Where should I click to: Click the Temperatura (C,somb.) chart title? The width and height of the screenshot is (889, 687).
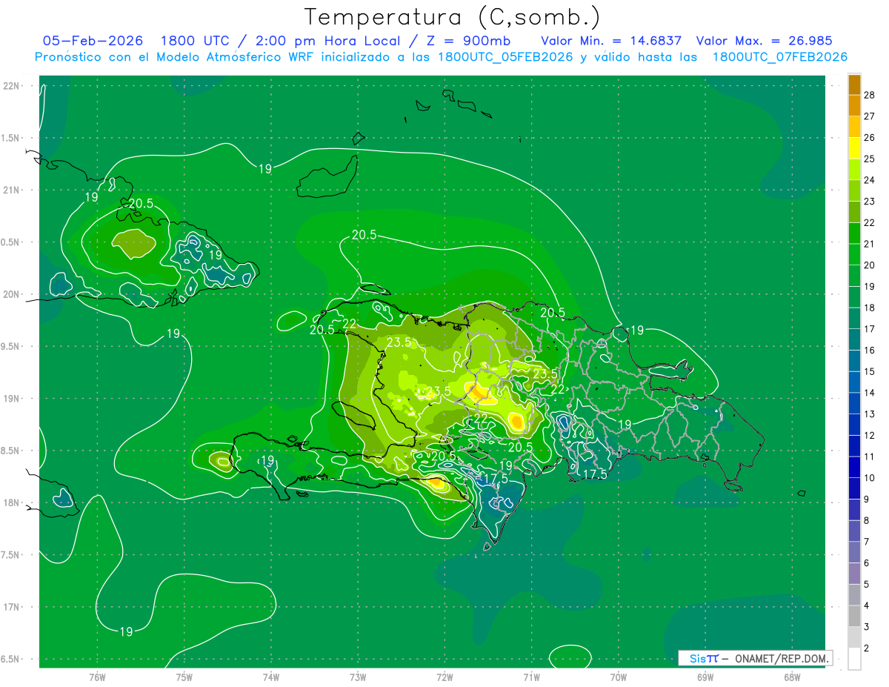pos(452,16)
